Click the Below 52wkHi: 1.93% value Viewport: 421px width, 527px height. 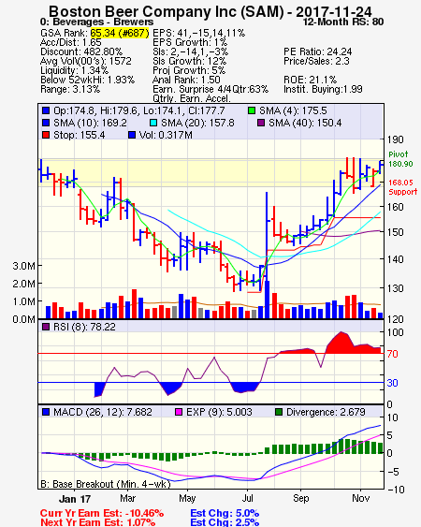click(x=87, y=80)
